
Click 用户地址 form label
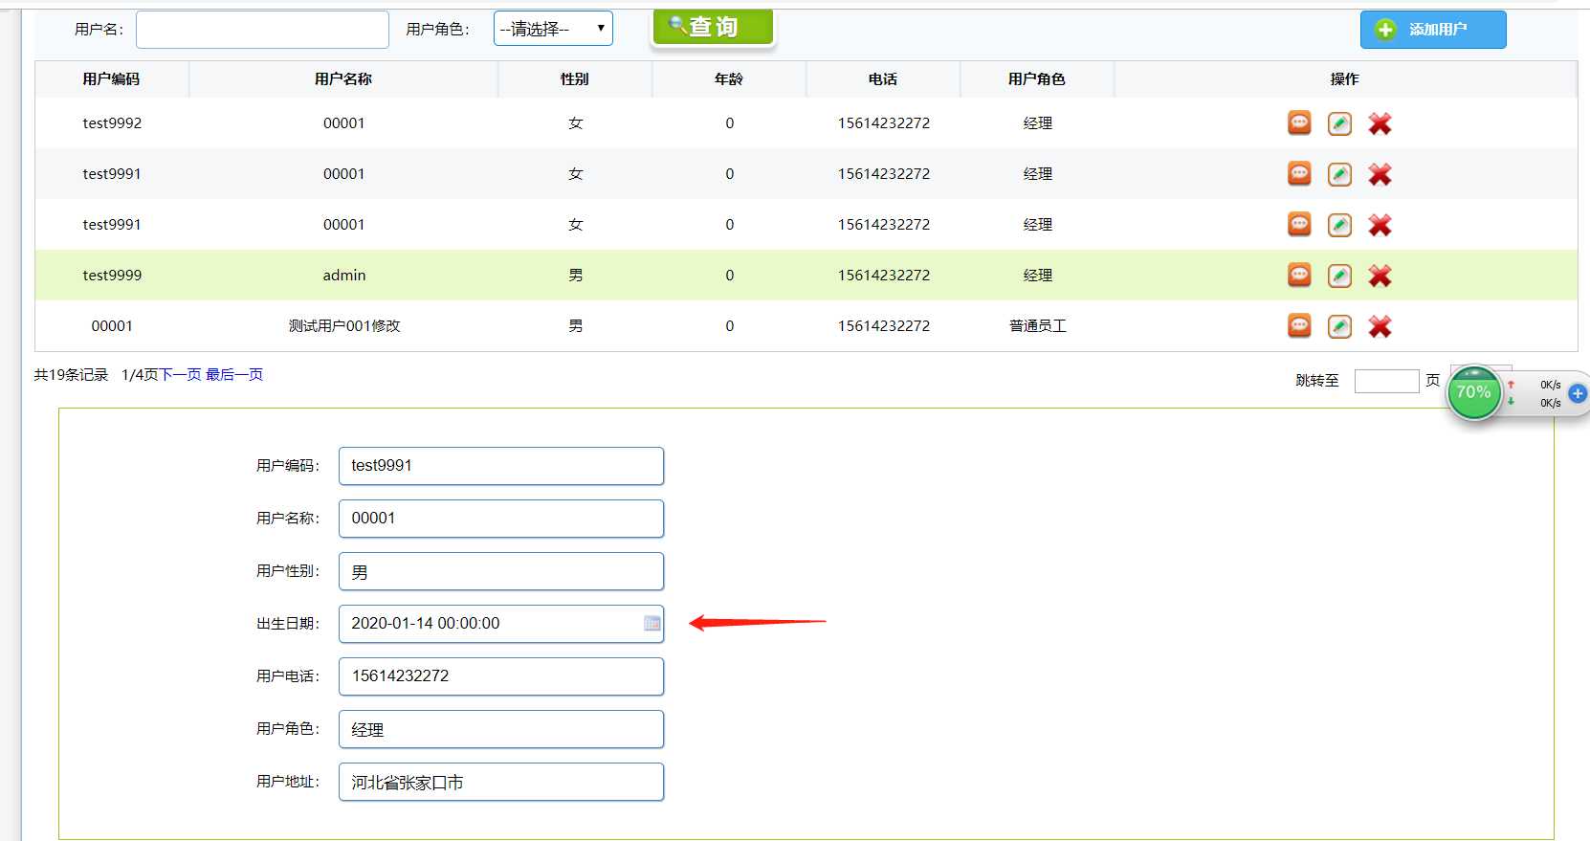click(288, 782)
